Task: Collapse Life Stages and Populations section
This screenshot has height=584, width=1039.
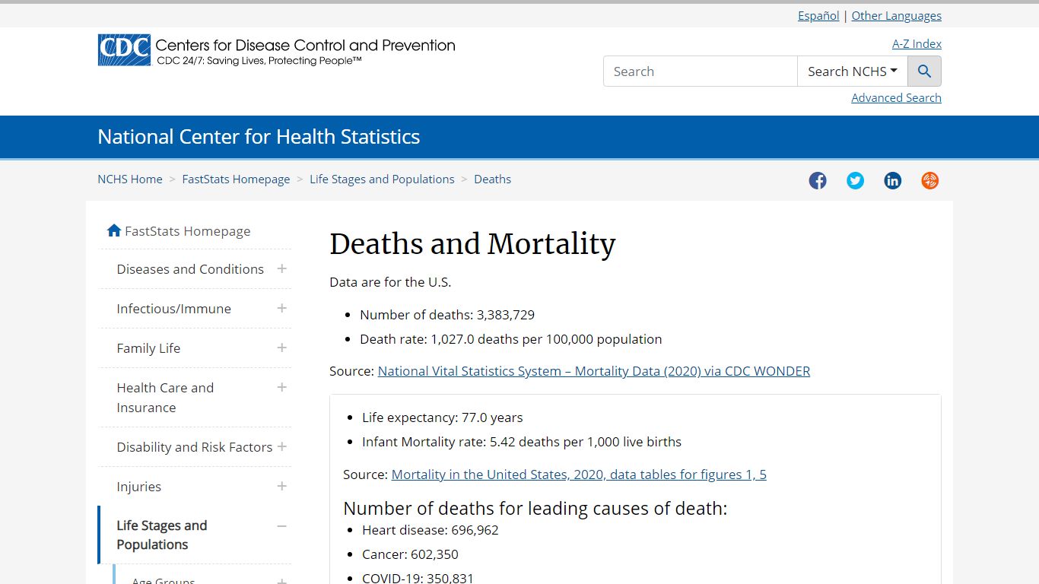Action: coord(281,525)
